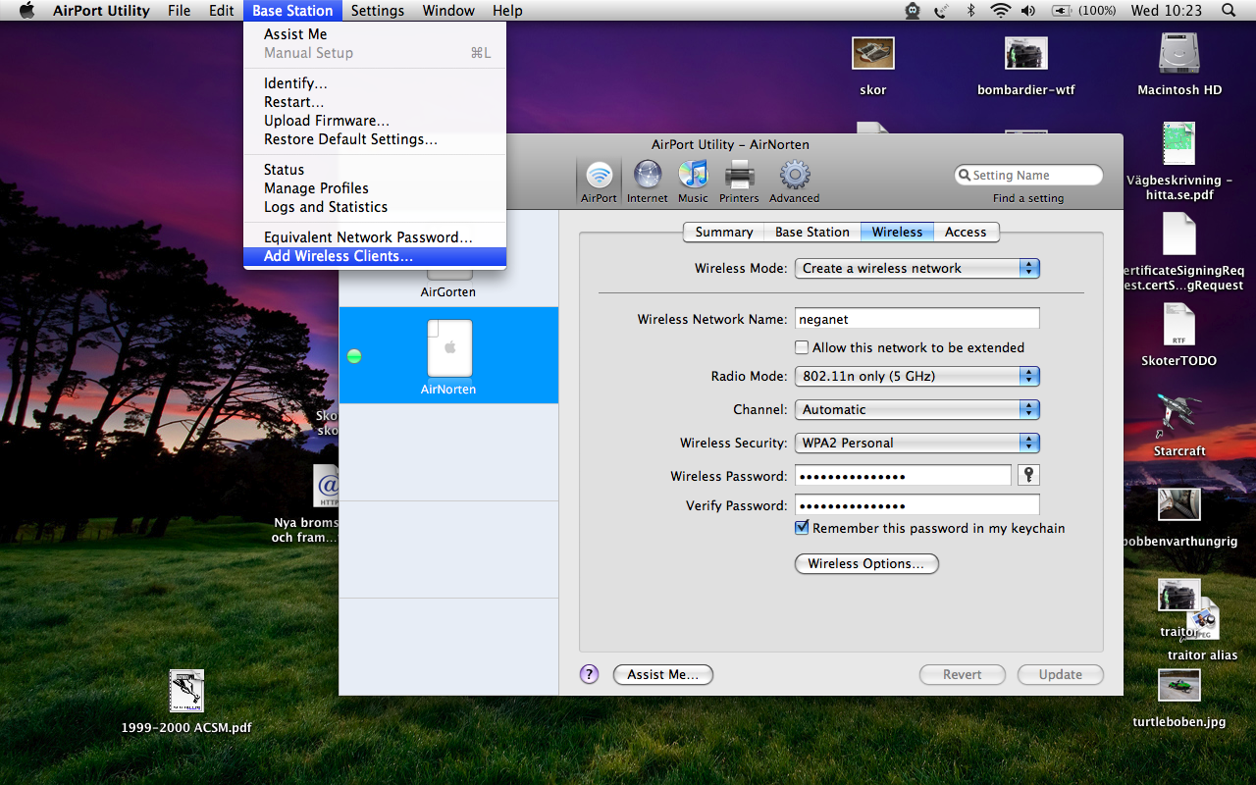The width and height of the screenshot is (1256, 785).
Task: Switch to the Access tab
Action: (966, 232)
